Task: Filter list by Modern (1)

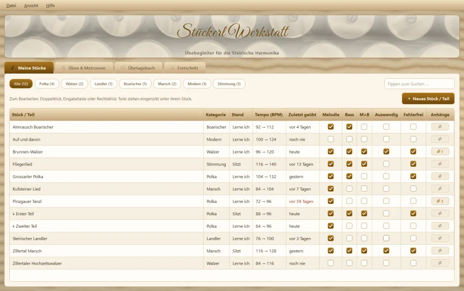Action: [x=197, y=84]
